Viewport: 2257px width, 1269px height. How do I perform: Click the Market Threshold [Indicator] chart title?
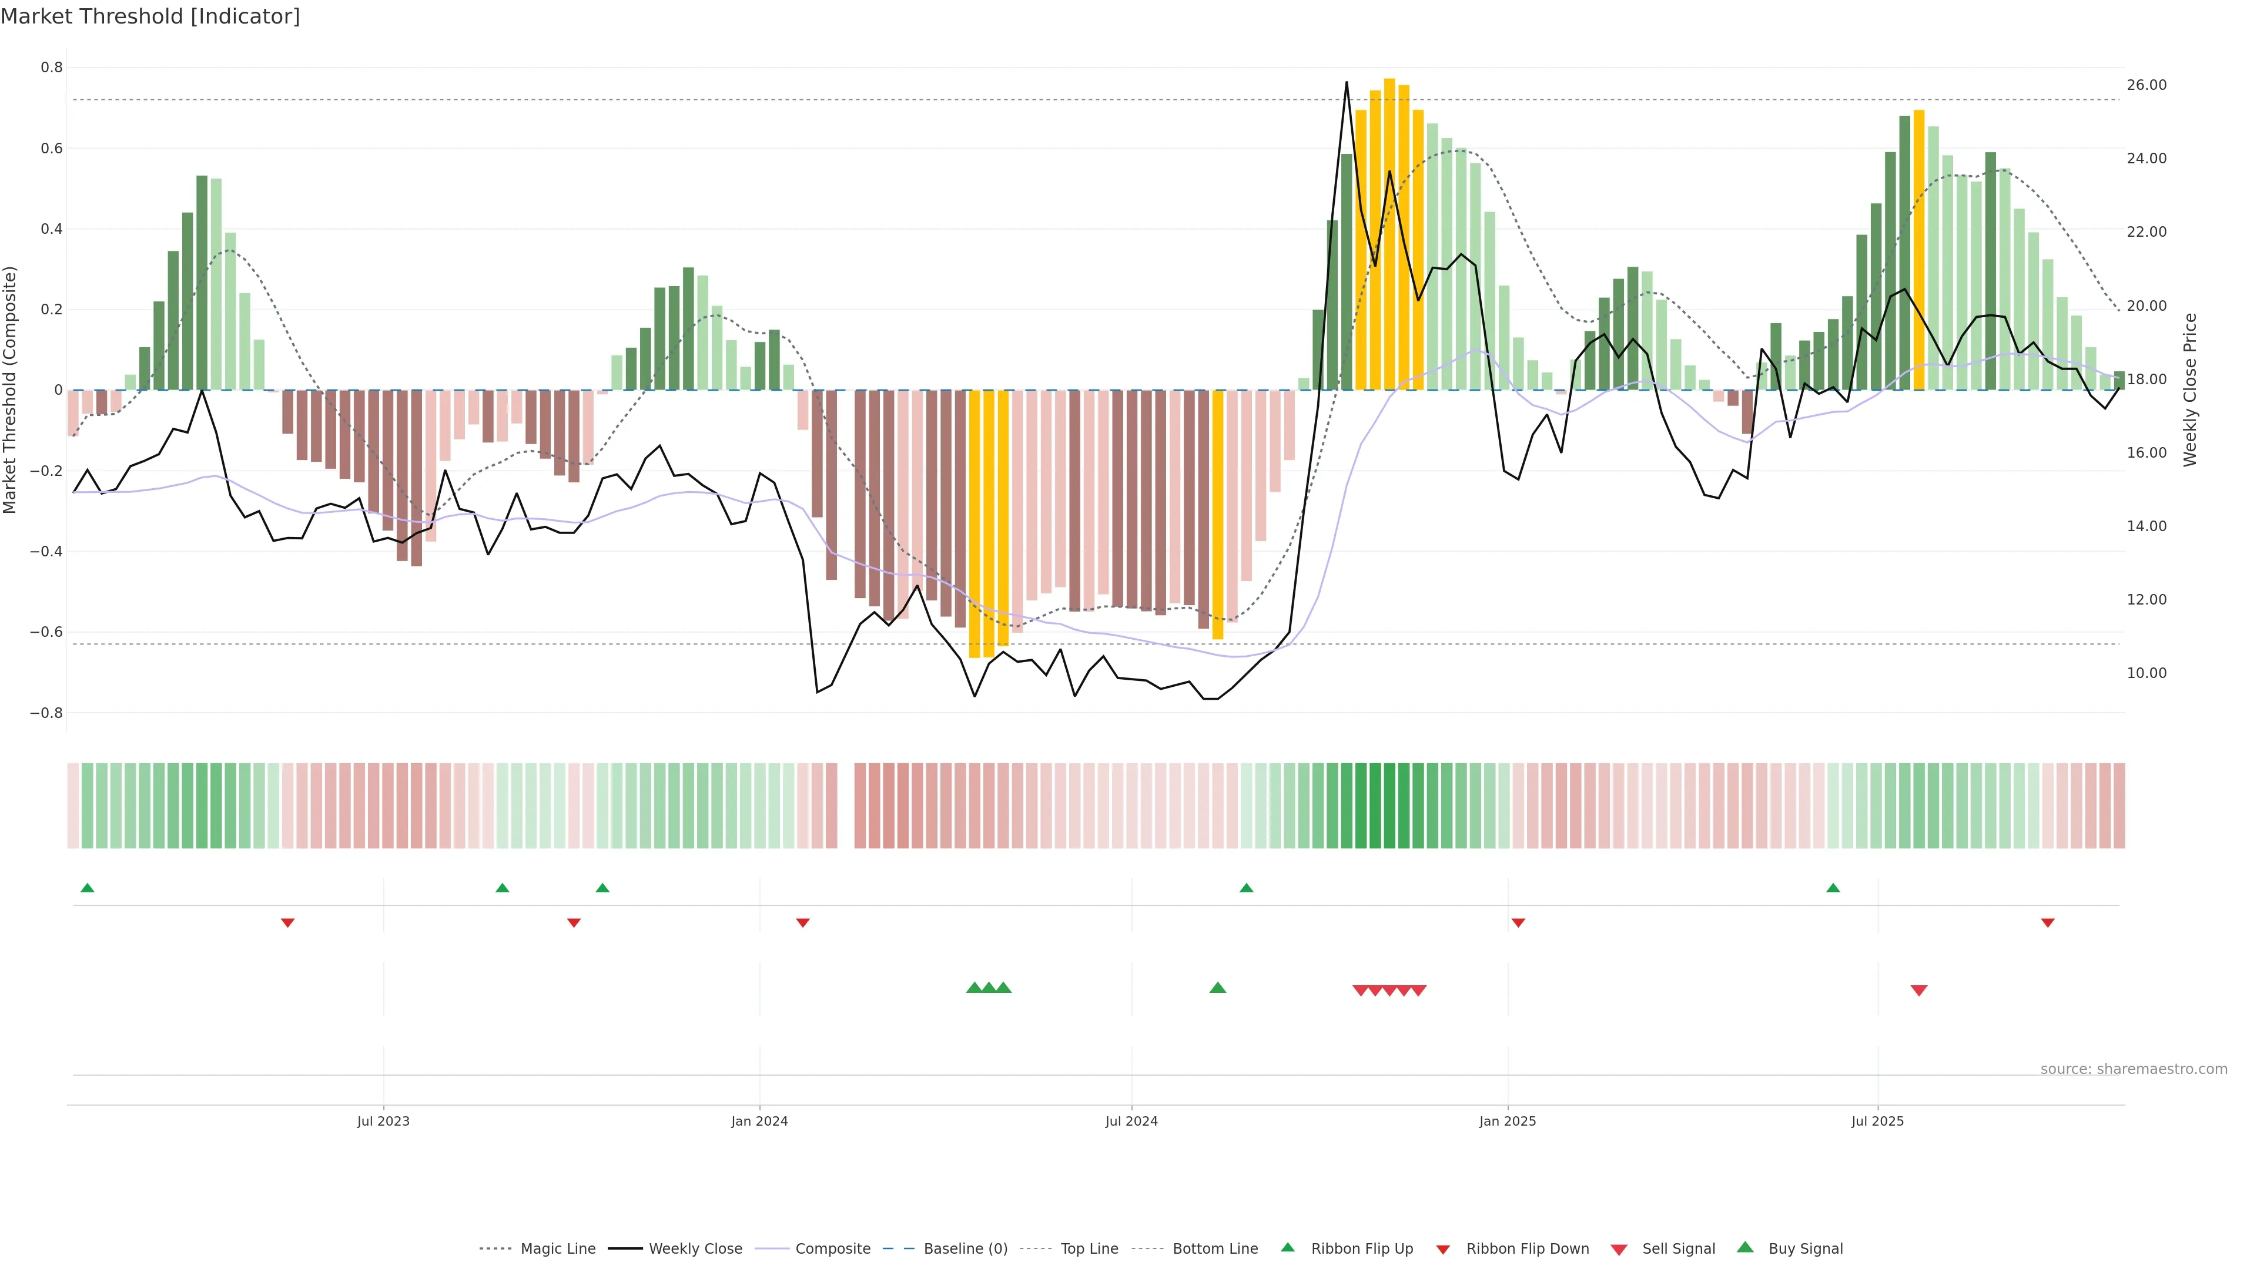tap(150, 16)
